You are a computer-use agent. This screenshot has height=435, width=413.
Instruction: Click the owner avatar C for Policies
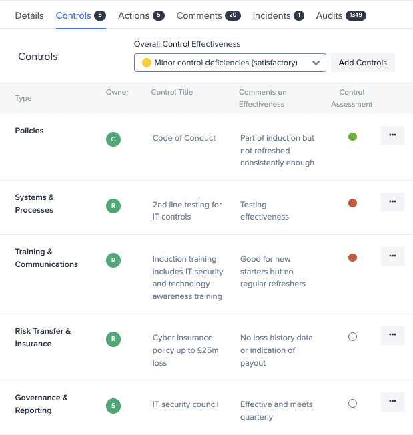[113, 139]
